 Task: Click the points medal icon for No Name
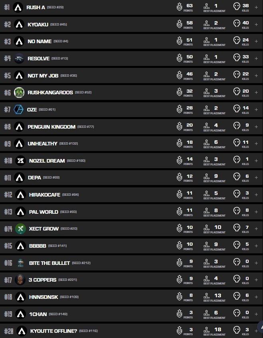click(x=180, y=41)
